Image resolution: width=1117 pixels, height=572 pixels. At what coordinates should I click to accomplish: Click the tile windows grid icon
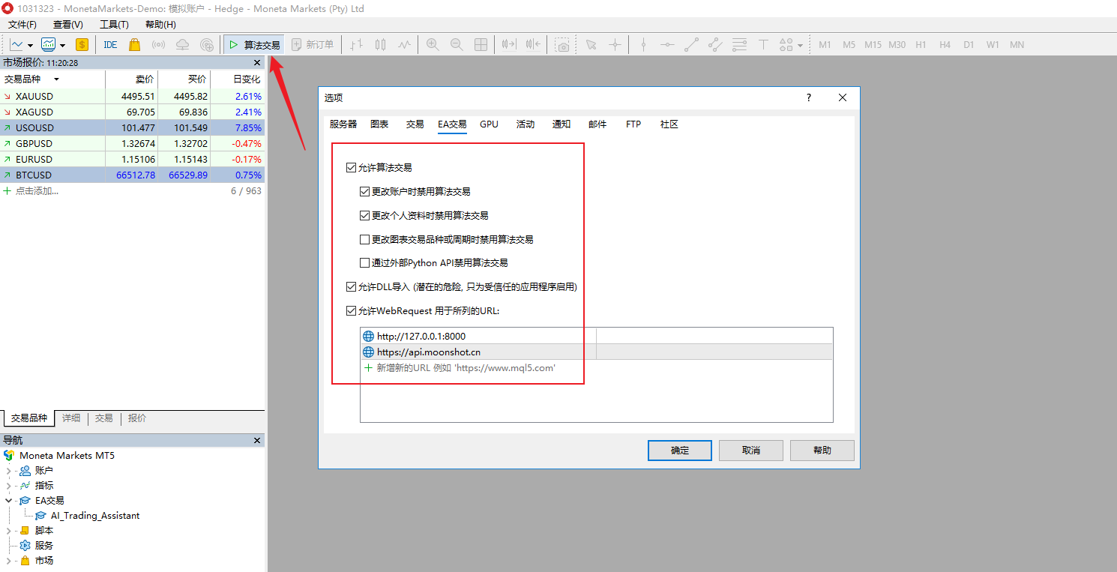[x=481, y=45]
